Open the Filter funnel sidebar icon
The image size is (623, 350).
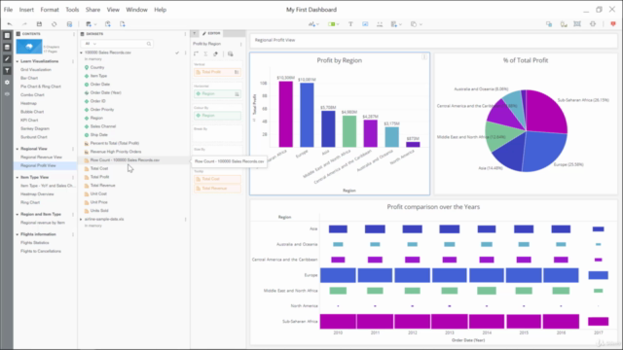point(7,70)
